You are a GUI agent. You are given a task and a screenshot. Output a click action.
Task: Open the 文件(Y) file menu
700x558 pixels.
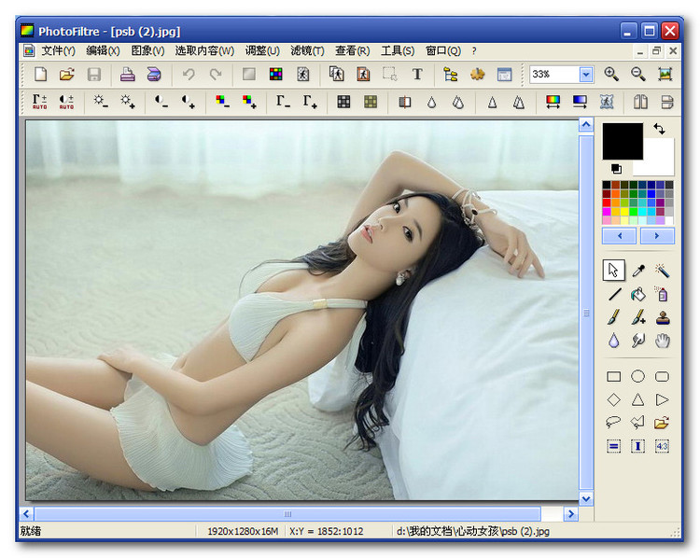pyautogui.click(x=58, y=51)
